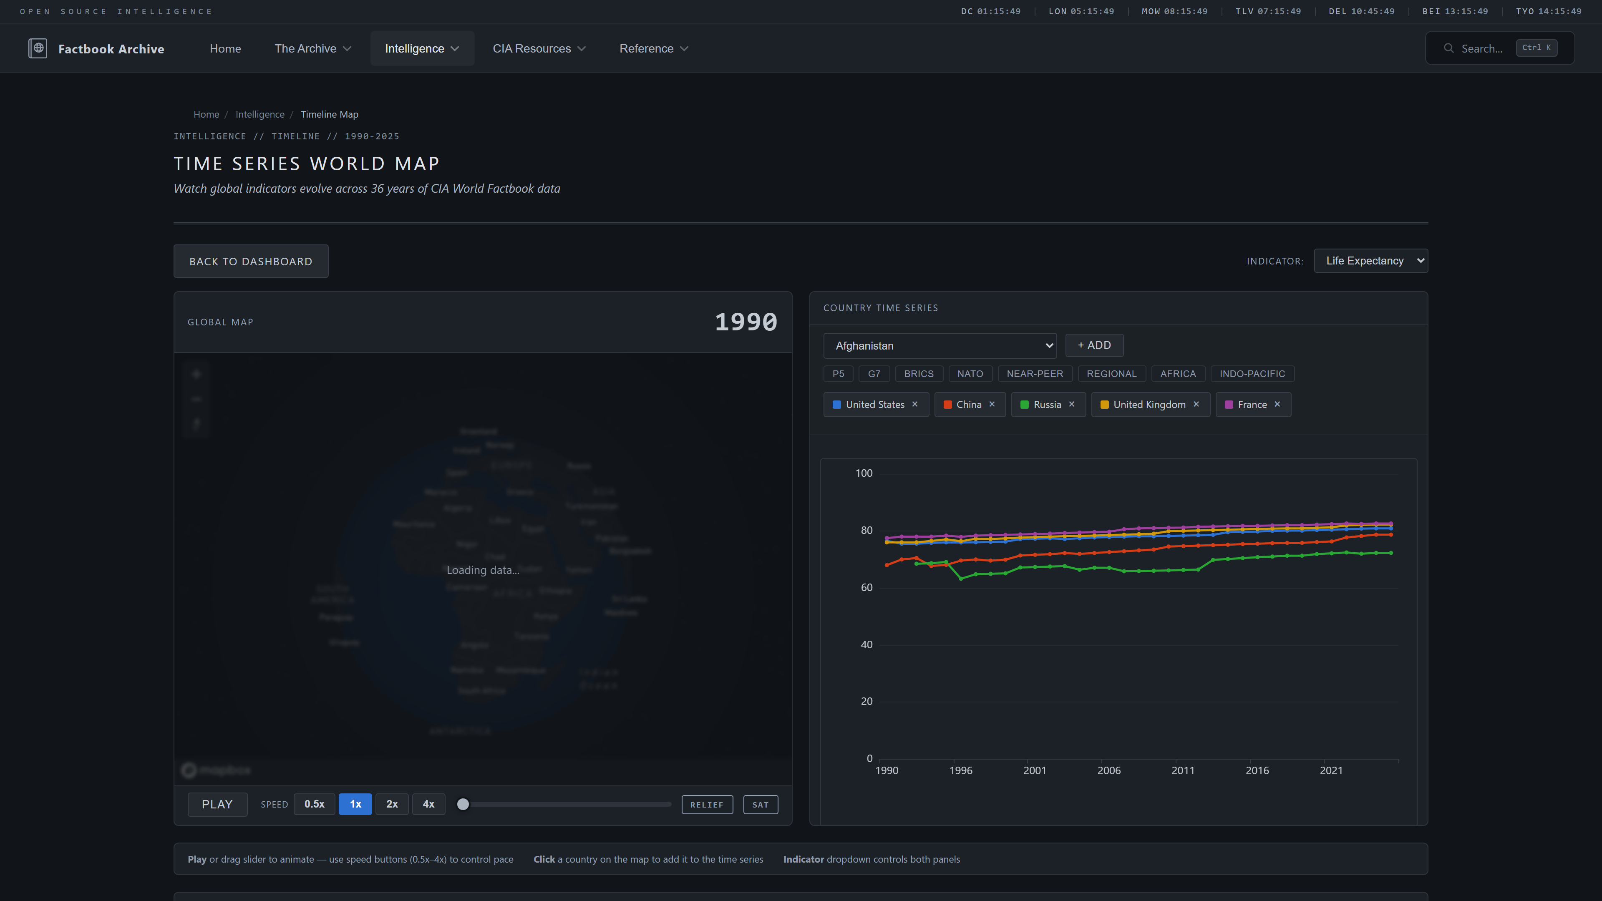The width and height of the screenshot is (1602, 901).
Task: Remove France from the time series
Action: tap(1277, 404)
